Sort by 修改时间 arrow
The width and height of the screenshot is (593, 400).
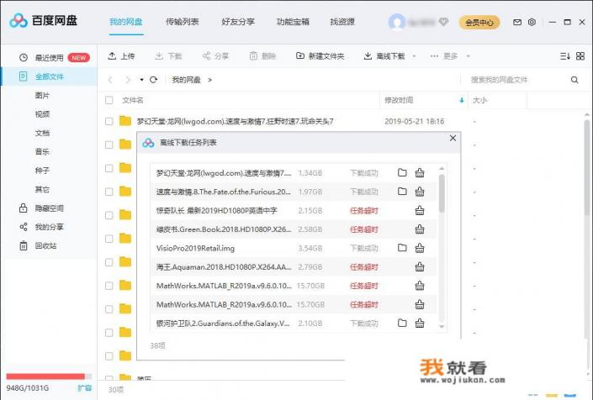click(462, 100)
